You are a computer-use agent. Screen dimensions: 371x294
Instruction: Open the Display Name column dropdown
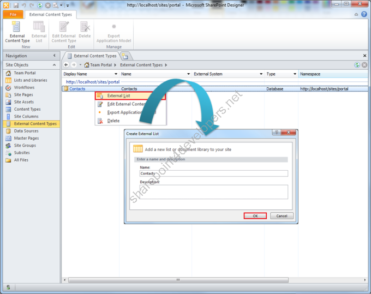click(x=116, y=74)
